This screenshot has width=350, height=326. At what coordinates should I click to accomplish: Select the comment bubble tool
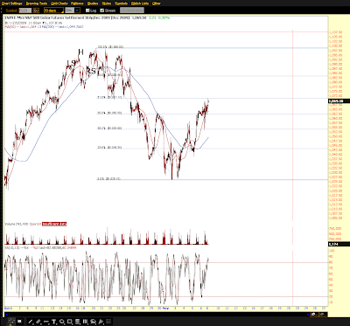click(93, 322)
